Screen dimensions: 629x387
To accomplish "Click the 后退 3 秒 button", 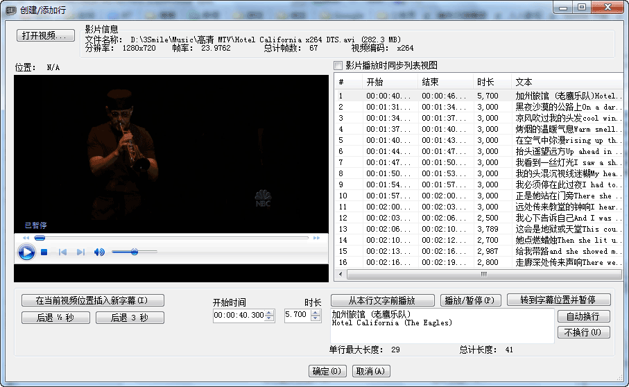I will (130, 318).
